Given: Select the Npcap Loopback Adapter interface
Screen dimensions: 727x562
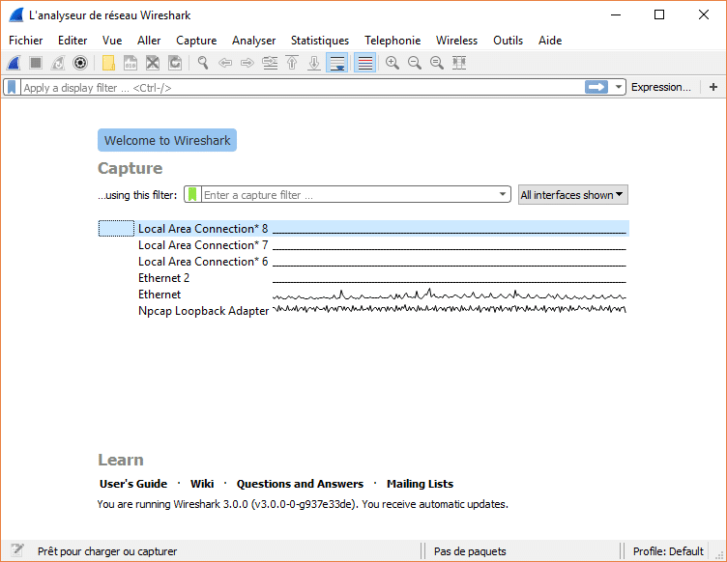Looking at the screenshot, I should click(363, 311).
